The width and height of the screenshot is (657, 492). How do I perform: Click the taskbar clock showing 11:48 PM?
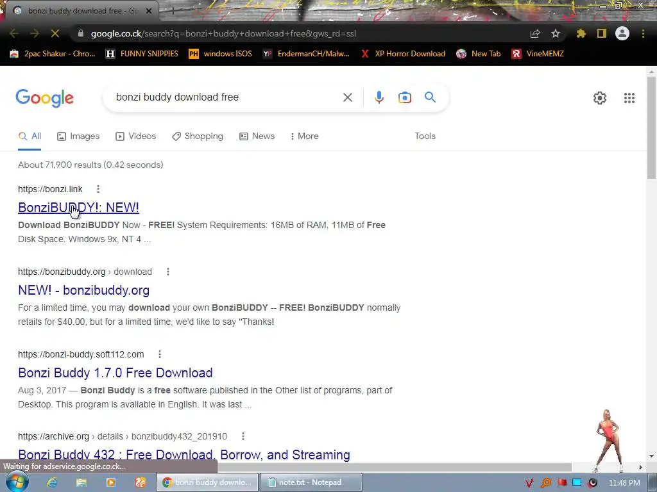[624, 483]
